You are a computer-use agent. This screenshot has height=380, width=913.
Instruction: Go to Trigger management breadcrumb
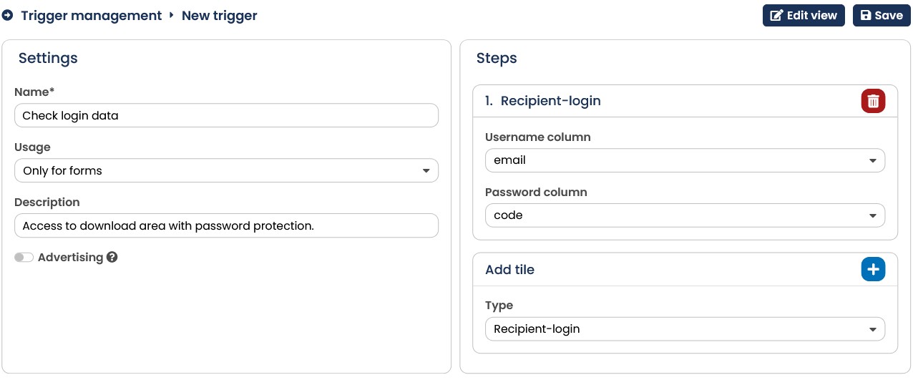pyautogui.click(x=92, y=15)
